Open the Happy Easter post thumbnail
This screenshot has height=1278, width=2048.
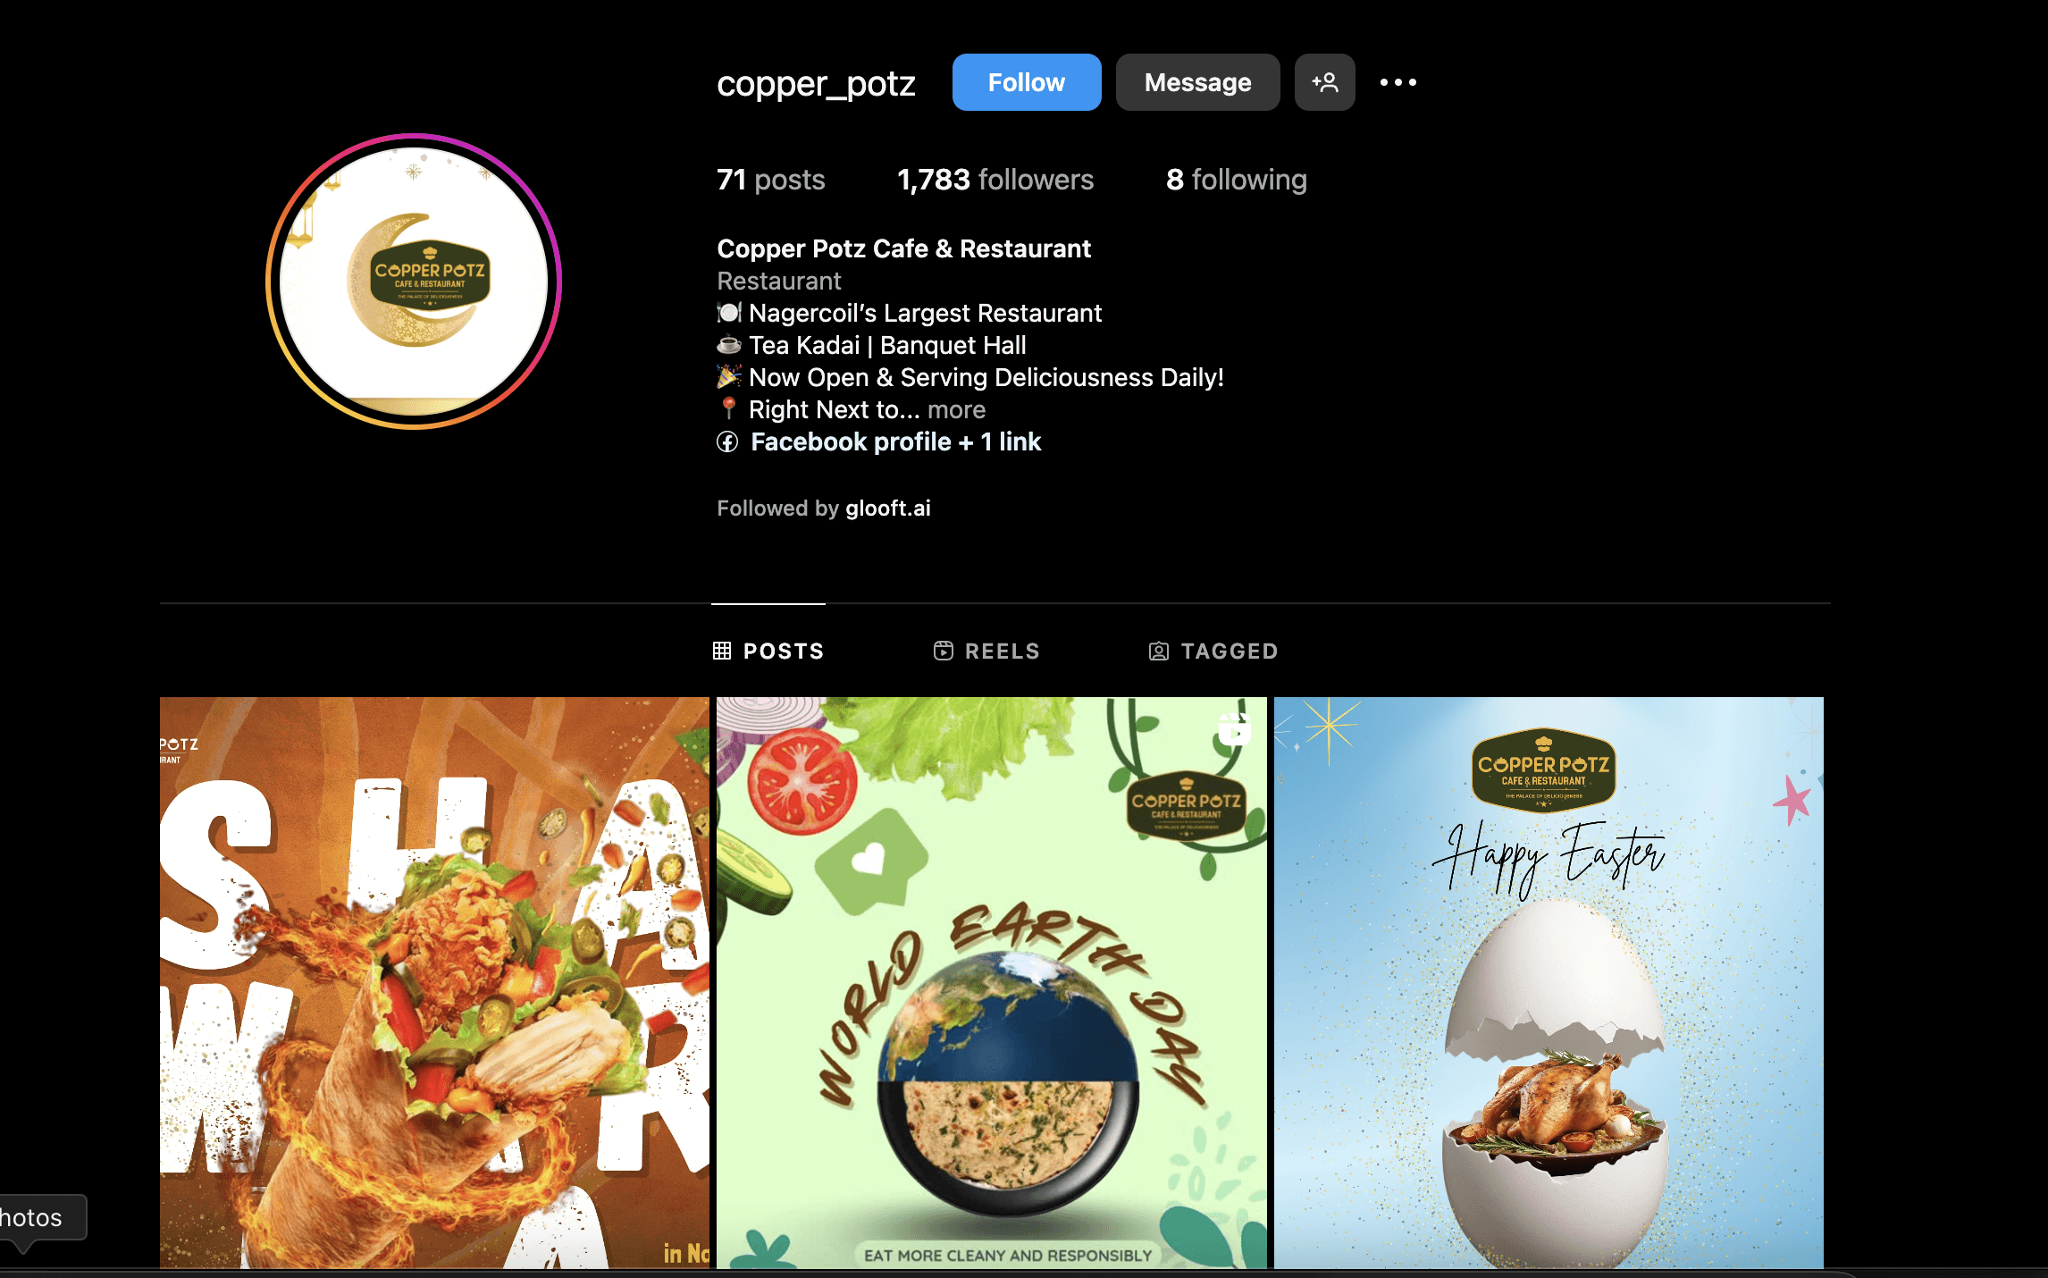click(1549, 982)
